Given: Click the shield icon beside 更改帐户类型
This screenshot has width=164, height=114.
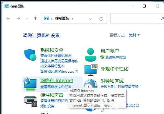Looking at the screenshot, I should [x=102, y=57].
